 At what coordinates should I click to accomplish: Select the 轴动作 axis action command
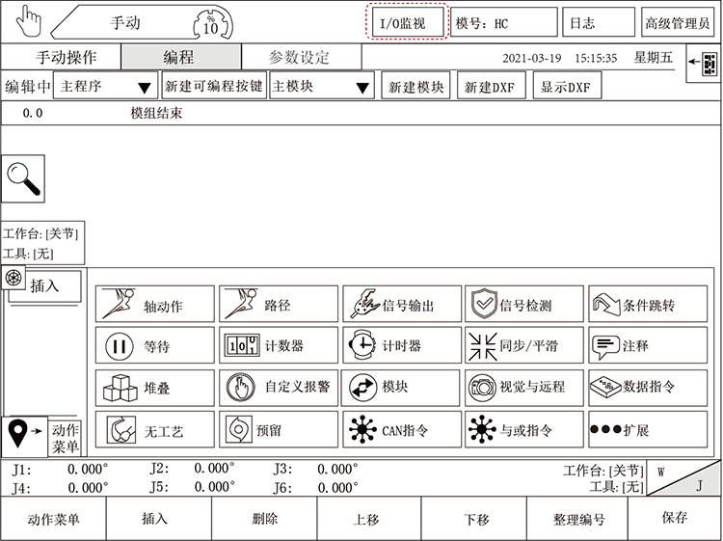[153, 305]
